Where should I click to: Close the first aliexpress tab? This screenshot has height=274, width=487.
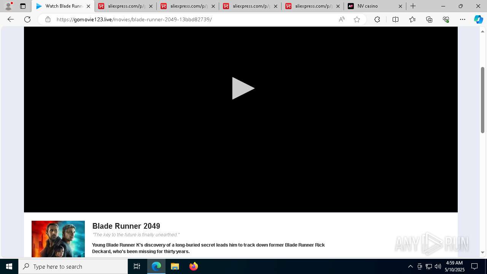pyautogui.click(x=151, y=6)
